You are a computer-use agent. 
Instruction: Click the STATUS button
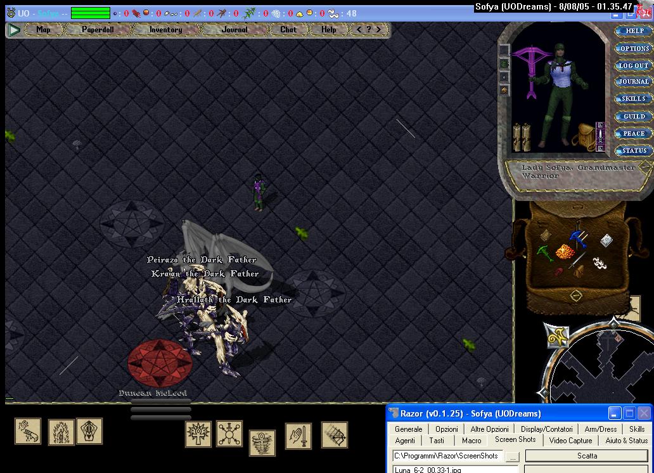point(634,151)
